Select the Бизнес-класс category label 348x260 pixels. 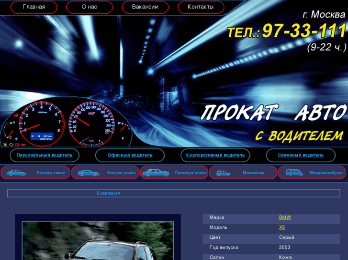[x=122, y=173]
